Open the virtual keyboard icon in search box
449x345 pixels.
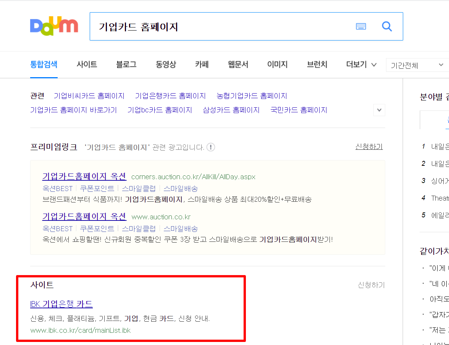pos(361,26)
